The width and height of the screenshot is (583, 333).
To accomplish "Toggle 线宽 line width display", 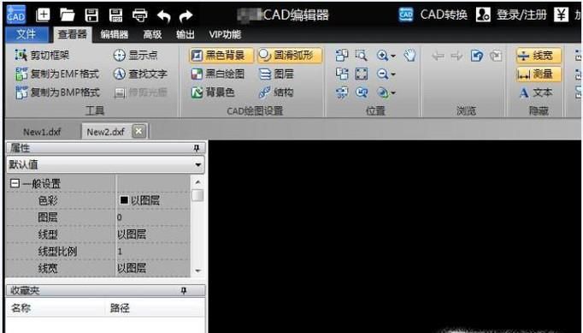I will 539,56.
